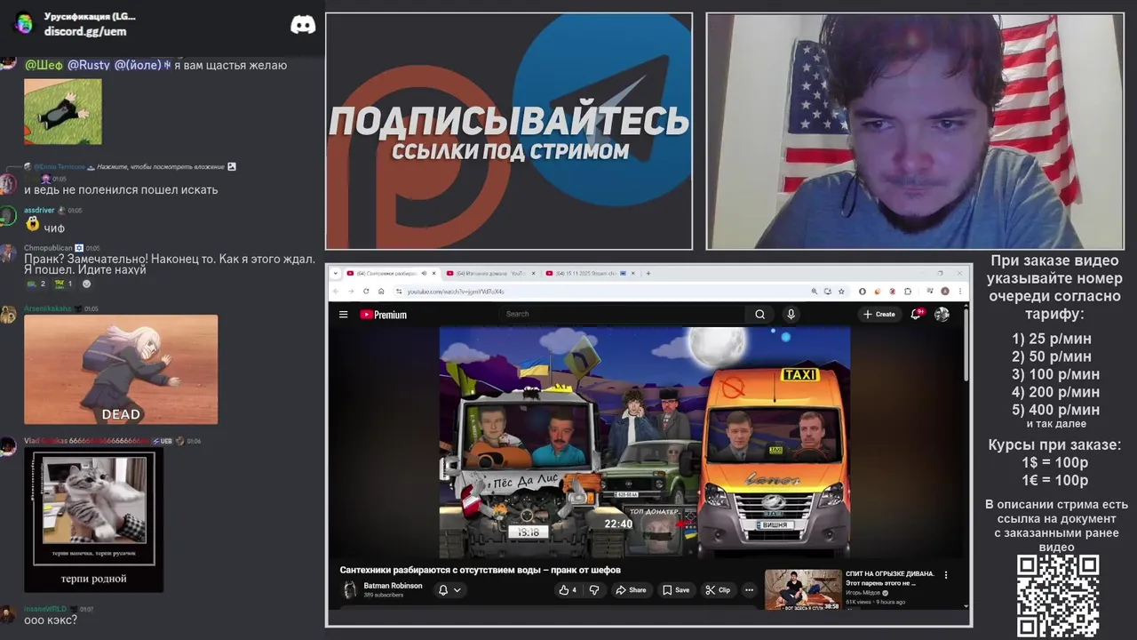Click the QR code in stream overlay

[x=1058, y=596]
